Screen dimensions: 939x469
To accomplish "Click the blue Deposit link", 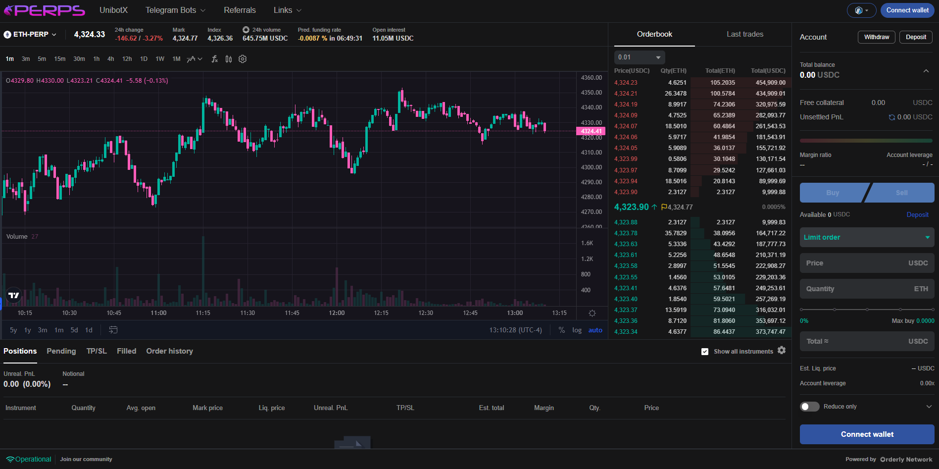I will [917, 214].
